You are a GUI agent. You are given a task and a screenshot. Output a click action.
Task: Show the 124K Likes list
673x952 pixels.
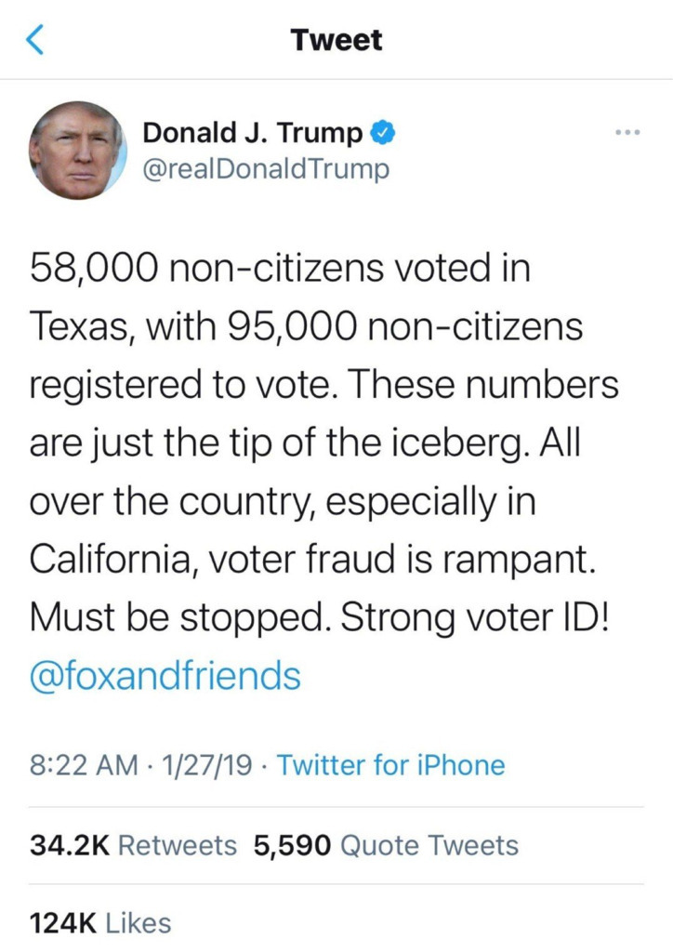coord(100,923)
